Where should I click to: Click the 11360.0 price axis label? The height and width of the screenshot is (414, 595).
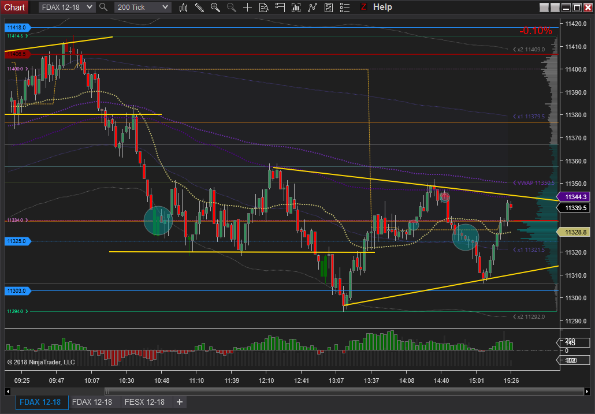(x=575, y=161)
